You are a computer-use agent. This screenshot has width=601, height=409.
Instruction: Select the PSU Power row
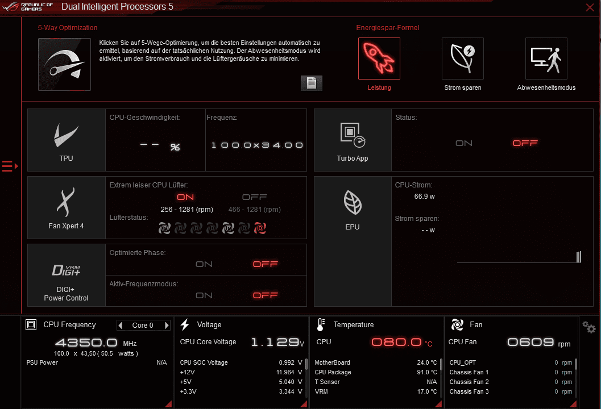(97, 362)
